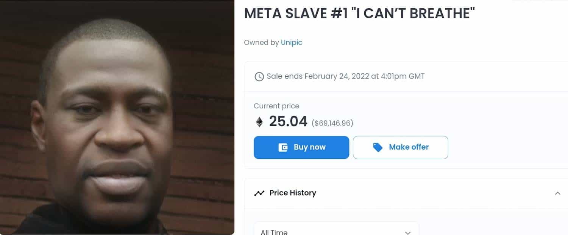Click the trend line icon by Price History
Screen dimensions: 568x235
point(259,193)
